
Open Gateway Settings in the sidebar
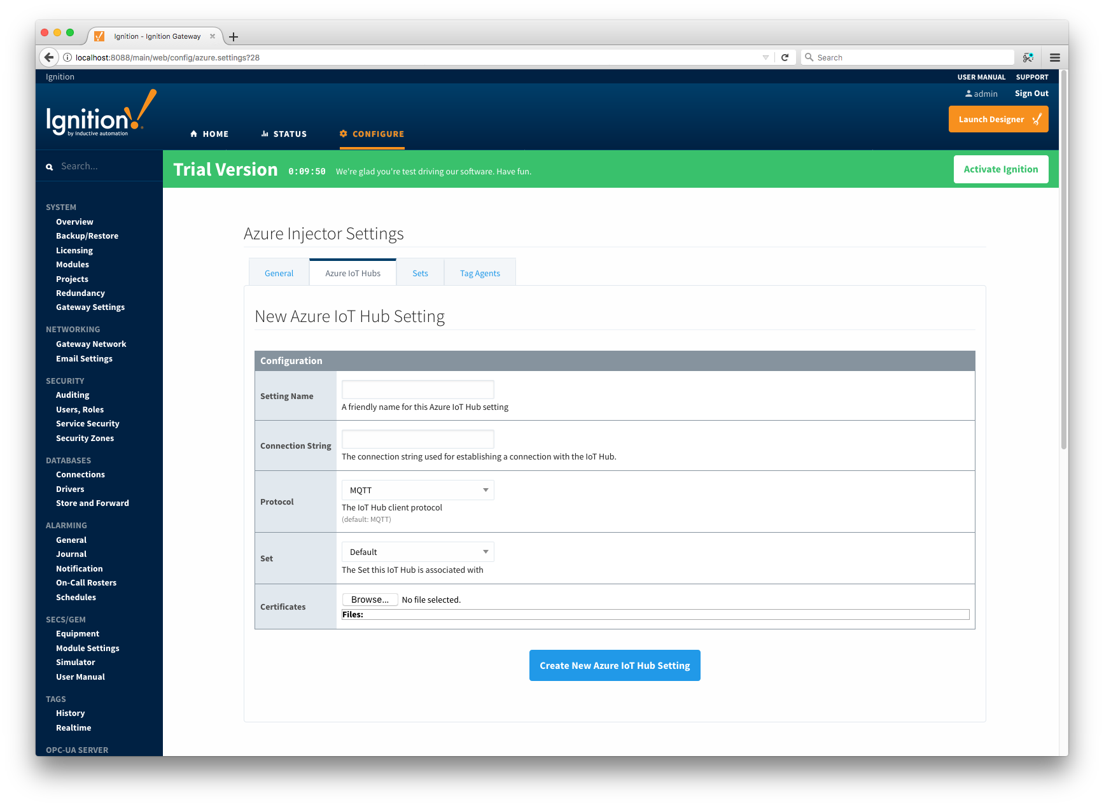90,307
